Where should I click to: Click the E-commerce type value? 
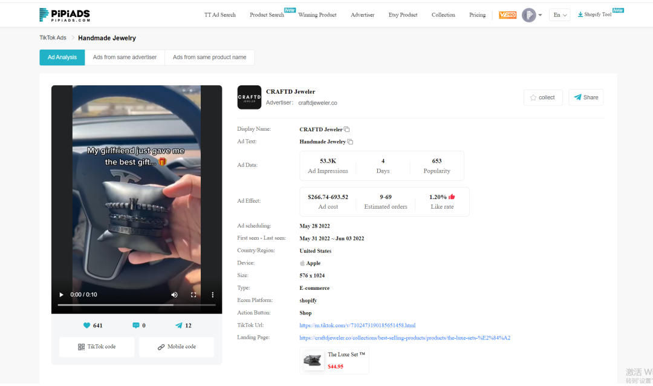pos(314,288)
